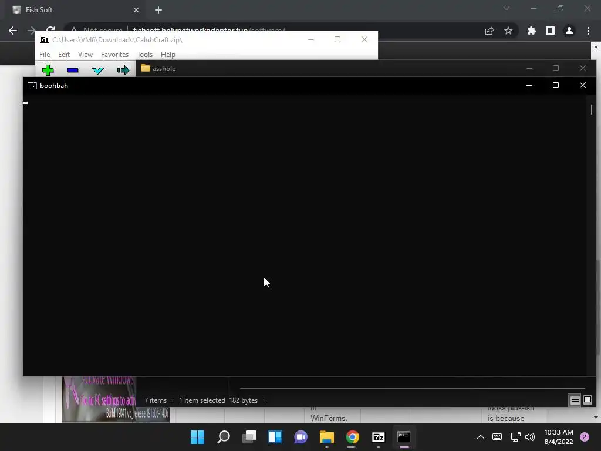This screenshot has height=451, width=601.
Task: Open the volume speaker tray icon
Action: [530, 437]
